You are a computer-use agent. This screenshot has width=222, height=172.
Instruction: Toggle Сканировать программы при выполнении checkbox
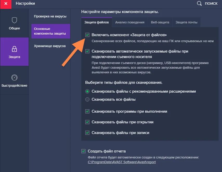[x=87, y=111]
